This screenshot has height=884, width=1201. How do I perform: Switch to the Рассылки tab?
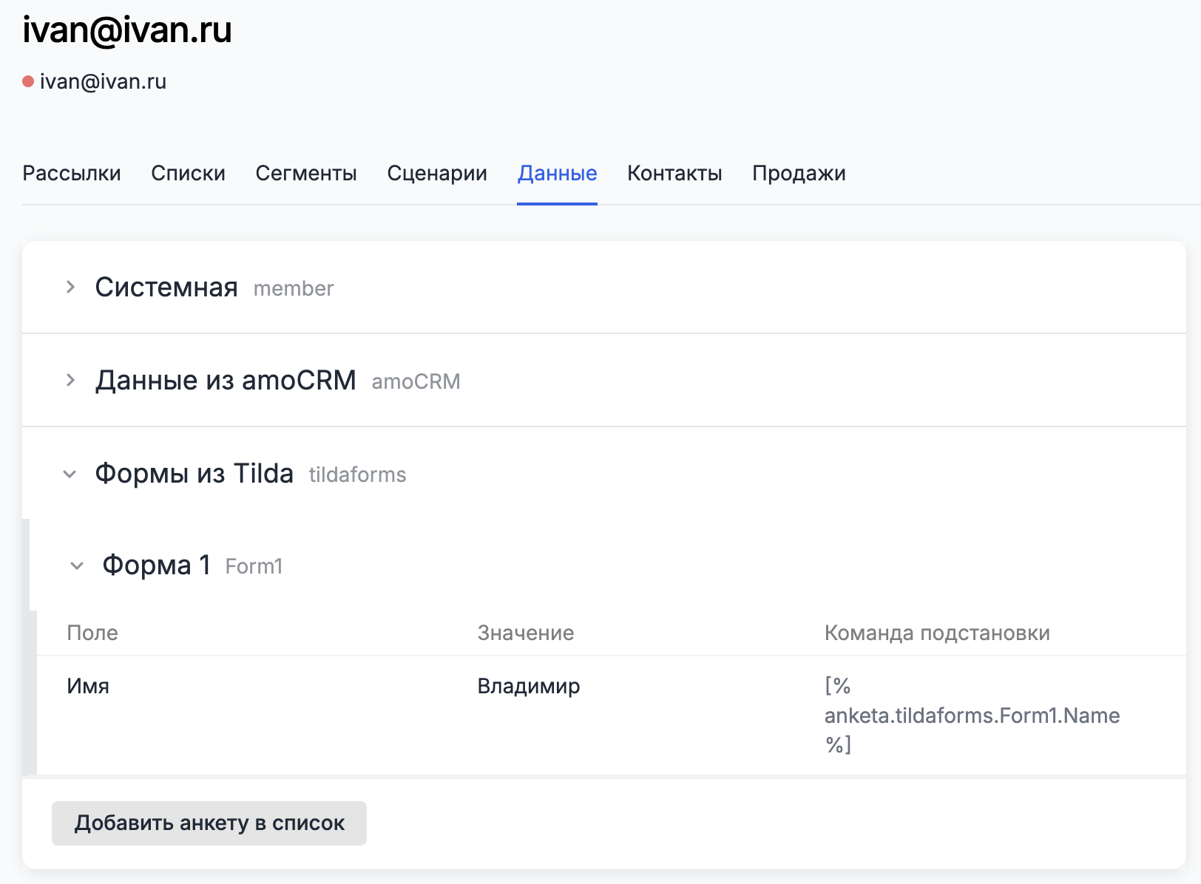tap(72, 173)
